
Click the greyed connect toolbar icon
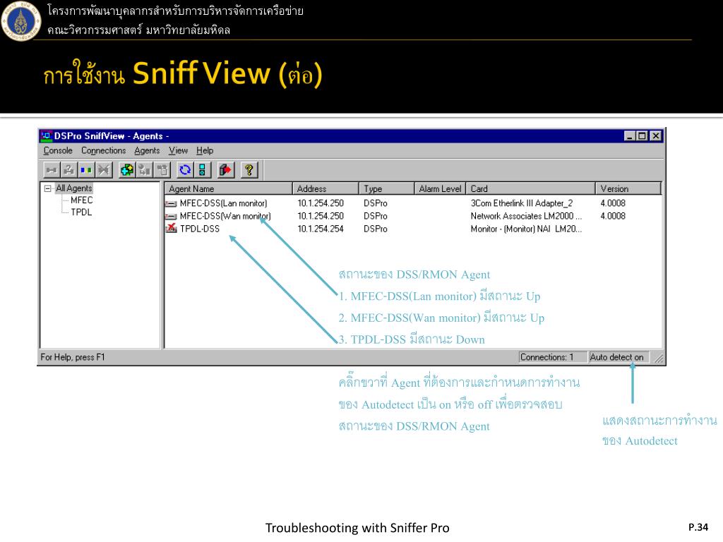click(x=51, y=170)
